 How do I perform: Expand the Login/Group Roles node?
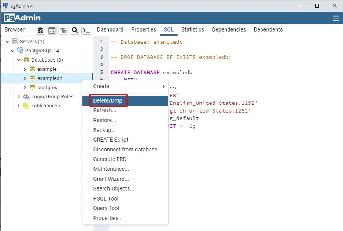[x=19, y=96]
